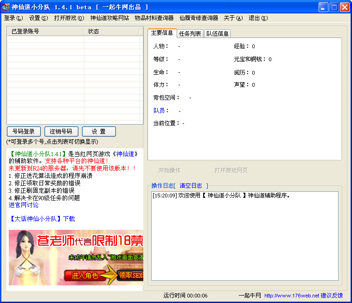352x303 pixels.
Task: Click the 已登录账号 column header
Action: click(x=45, y=32)
